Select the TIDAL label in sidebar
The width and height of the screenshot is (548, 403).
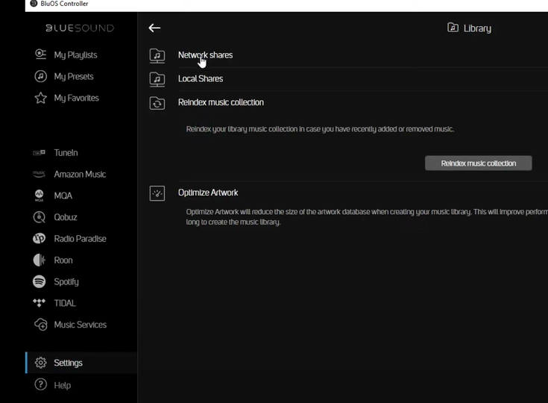pos(65,303)
